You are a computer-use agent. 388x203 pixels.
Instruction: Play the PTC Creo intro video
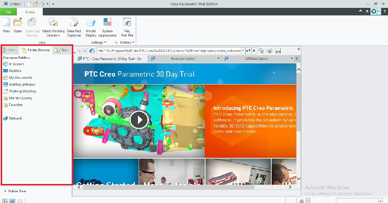(139, 120)
